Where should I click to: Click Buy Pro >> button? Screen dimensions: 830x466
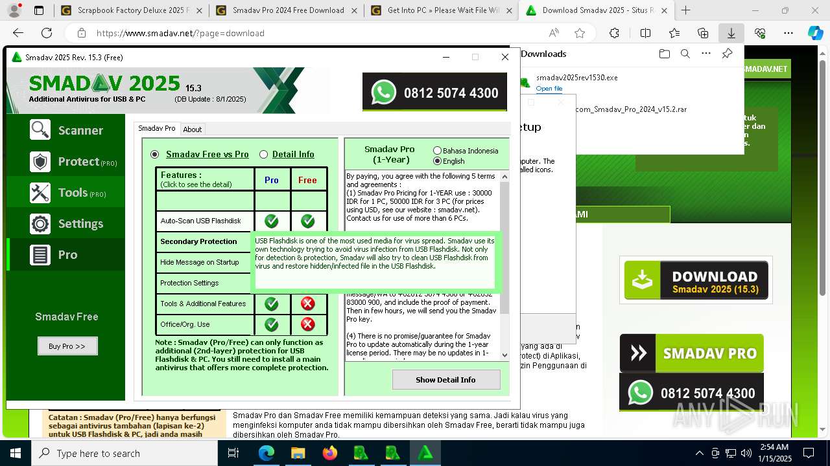(67, 346)
